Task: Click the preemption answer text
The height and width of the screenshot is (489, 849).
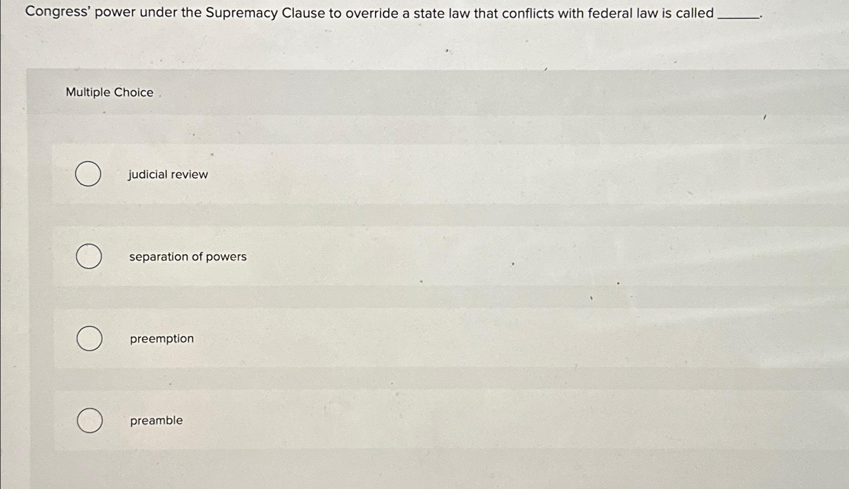Action: [161, 339]
